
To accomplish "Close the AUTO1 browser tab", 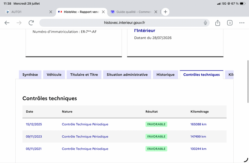I will point(51,12).
